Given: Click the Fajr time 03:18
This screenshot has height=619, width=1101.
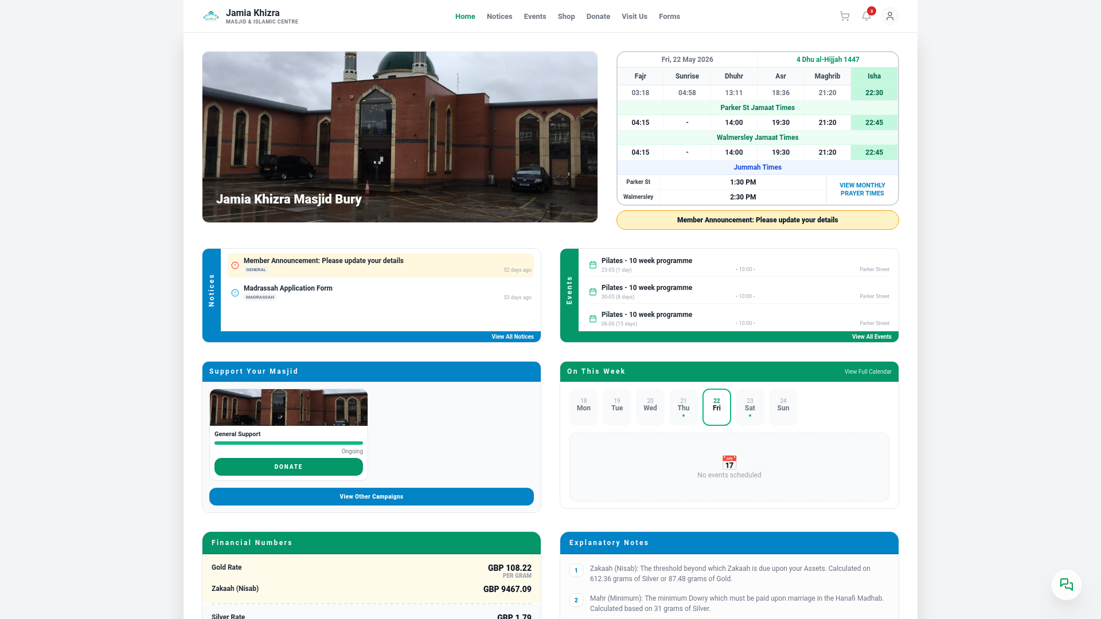Looking at the screenshot, I should tap(641, 93).
